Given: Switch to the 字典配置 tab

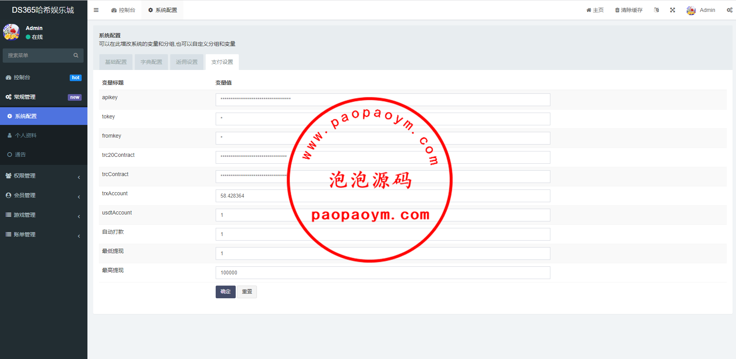Looking at the screenshot, I should [151, 62].
